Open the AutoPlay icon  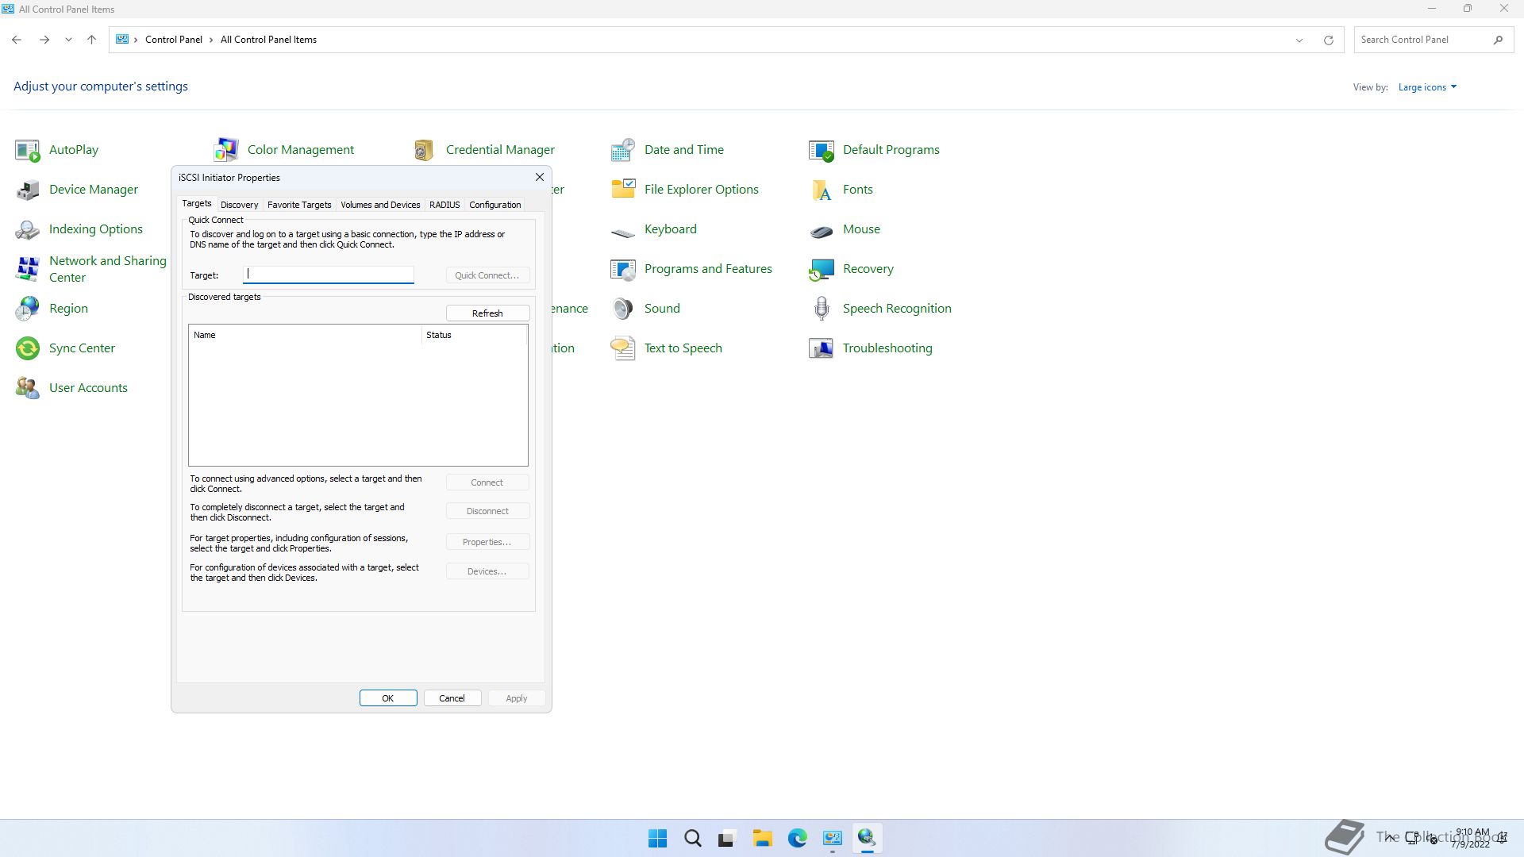pyautogui.click(x=28, y=150)
